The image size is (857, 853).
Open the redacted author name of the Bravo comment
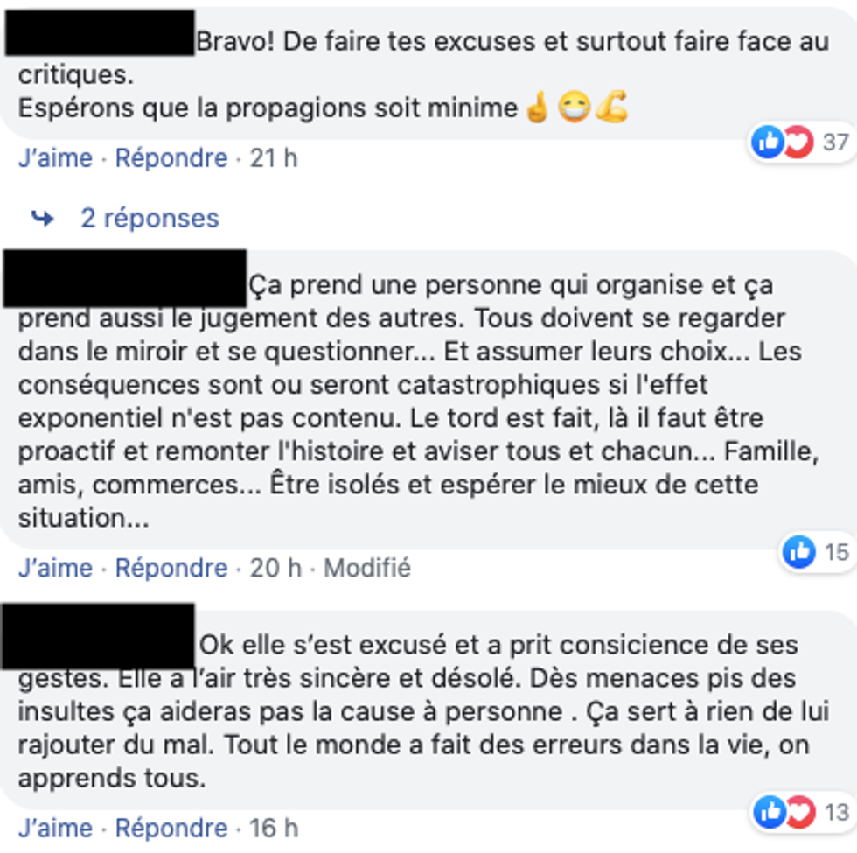pyautogui.click(x=100, y=33)
